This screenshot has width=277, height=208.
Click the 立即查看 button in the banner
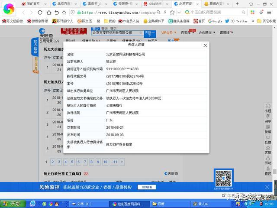147,187
